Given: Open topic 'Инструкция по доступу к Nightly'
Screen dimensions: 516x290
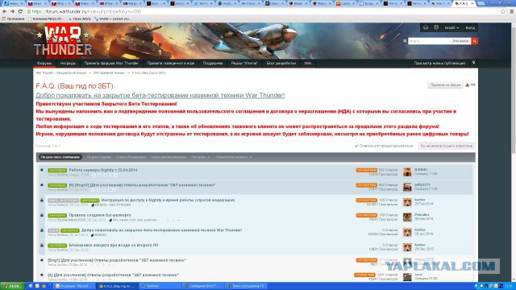Looking at the screenshot, I should click(x=168, y=200).
